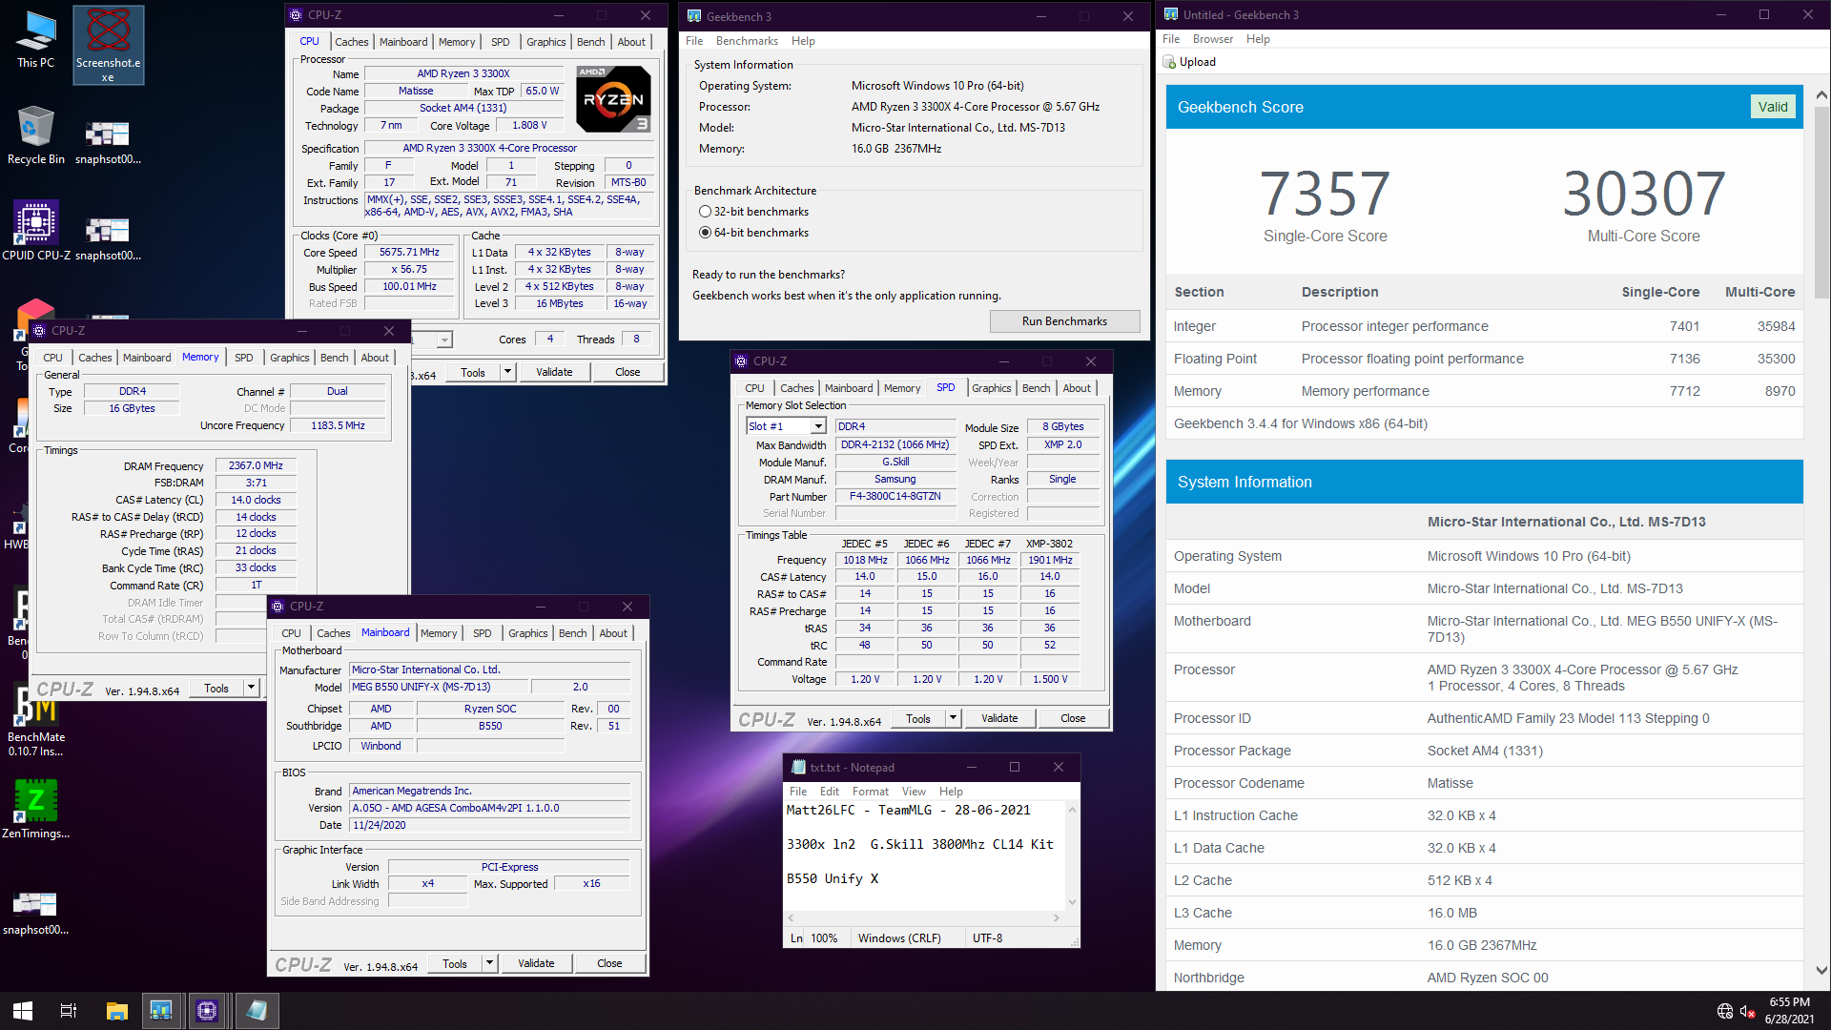Open Screenshot.exe desktop icon
The width and height of the screenshot is (1831, 1030).
point(108,46)
